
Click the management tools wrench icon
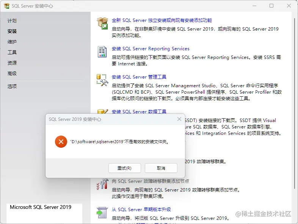click(x=102, y=80)
